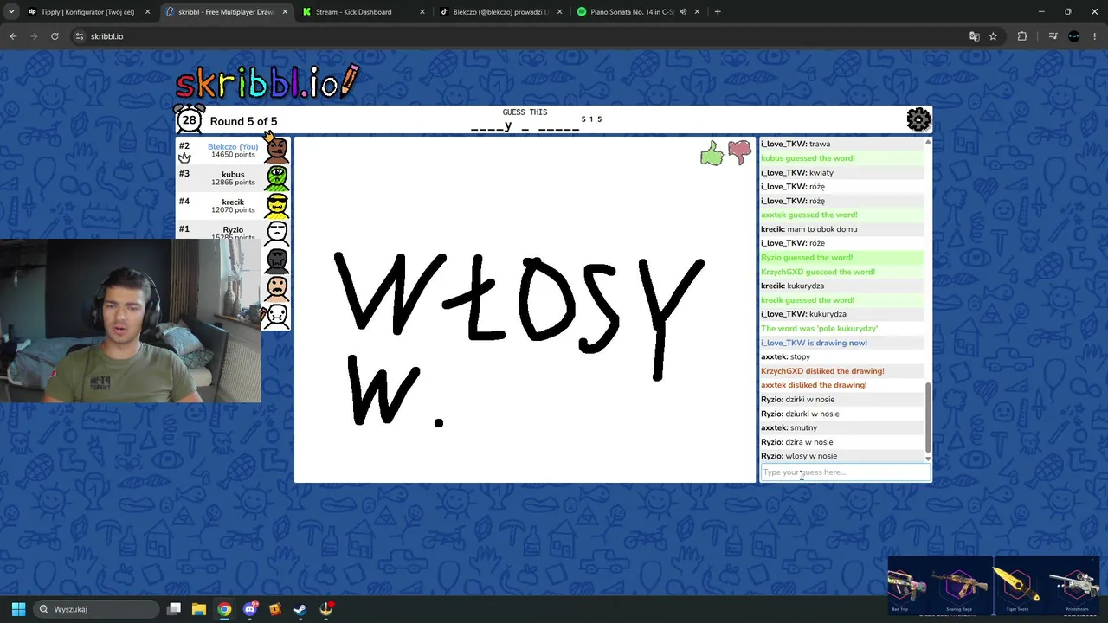This screenshot has height=623, width=1108.
Task: Click krecik's yellow sunglasses avatar
Action: coord(277,206)
